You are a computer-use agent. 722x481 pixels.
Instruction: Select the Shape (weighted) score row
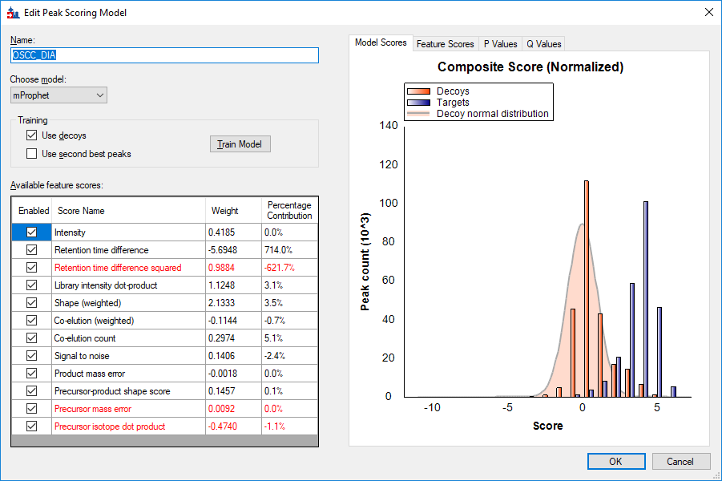(x=87, y=303)
